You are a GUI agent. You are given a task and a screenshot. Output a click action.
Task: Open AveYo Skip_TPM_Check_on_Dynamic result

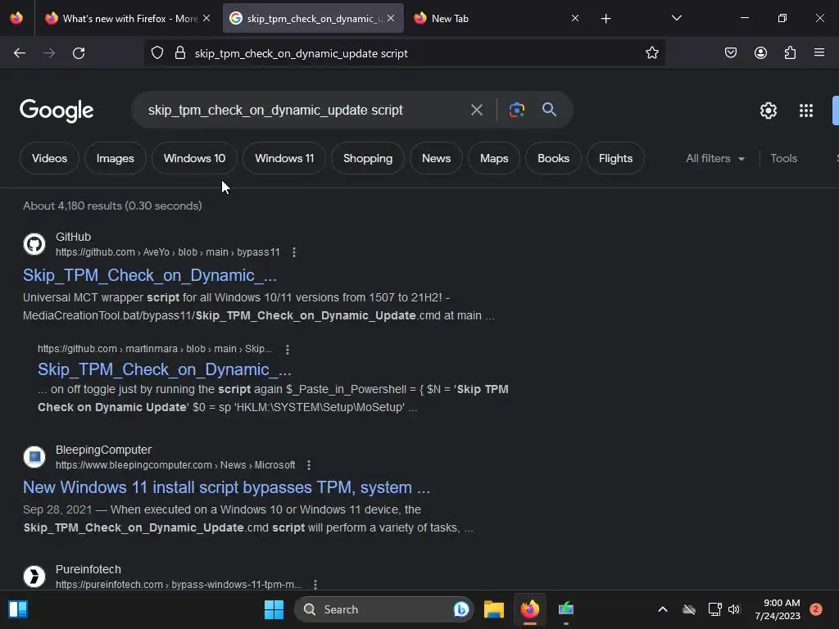[x=150, y=275]
